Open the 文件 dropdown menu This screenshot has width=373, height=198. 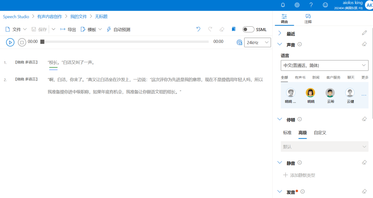point(16,29)
